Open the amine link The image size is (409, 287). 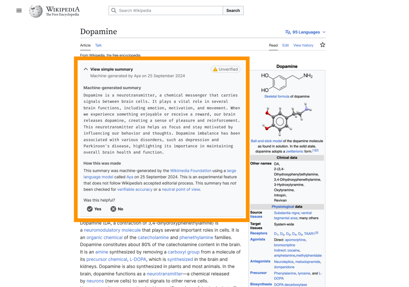point(102,252)
